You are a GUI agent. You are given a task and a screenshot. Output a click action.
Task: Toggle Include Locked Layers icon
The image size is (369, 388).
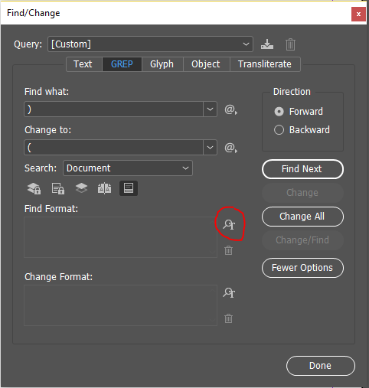(x=34, y=188)
